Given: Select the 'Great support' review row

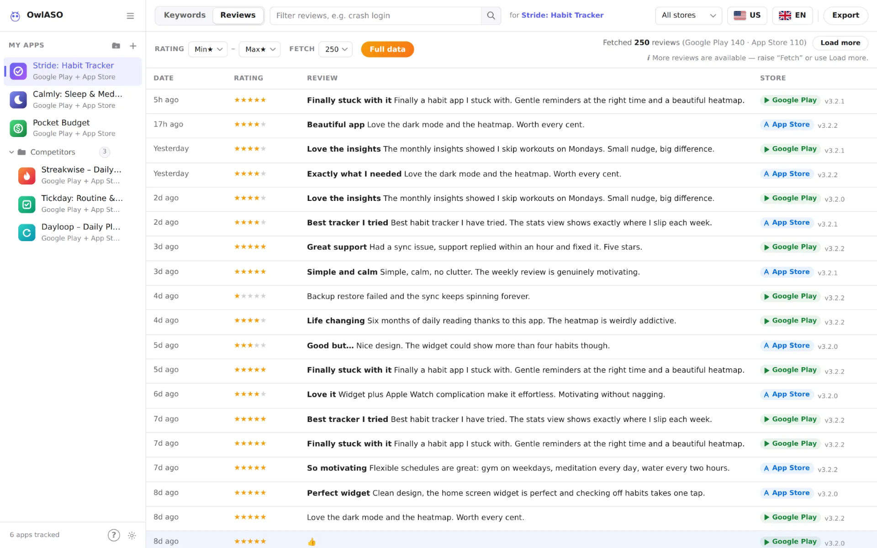Looking at the screenshot, I should pyautogui.click(x=512, y=248).
